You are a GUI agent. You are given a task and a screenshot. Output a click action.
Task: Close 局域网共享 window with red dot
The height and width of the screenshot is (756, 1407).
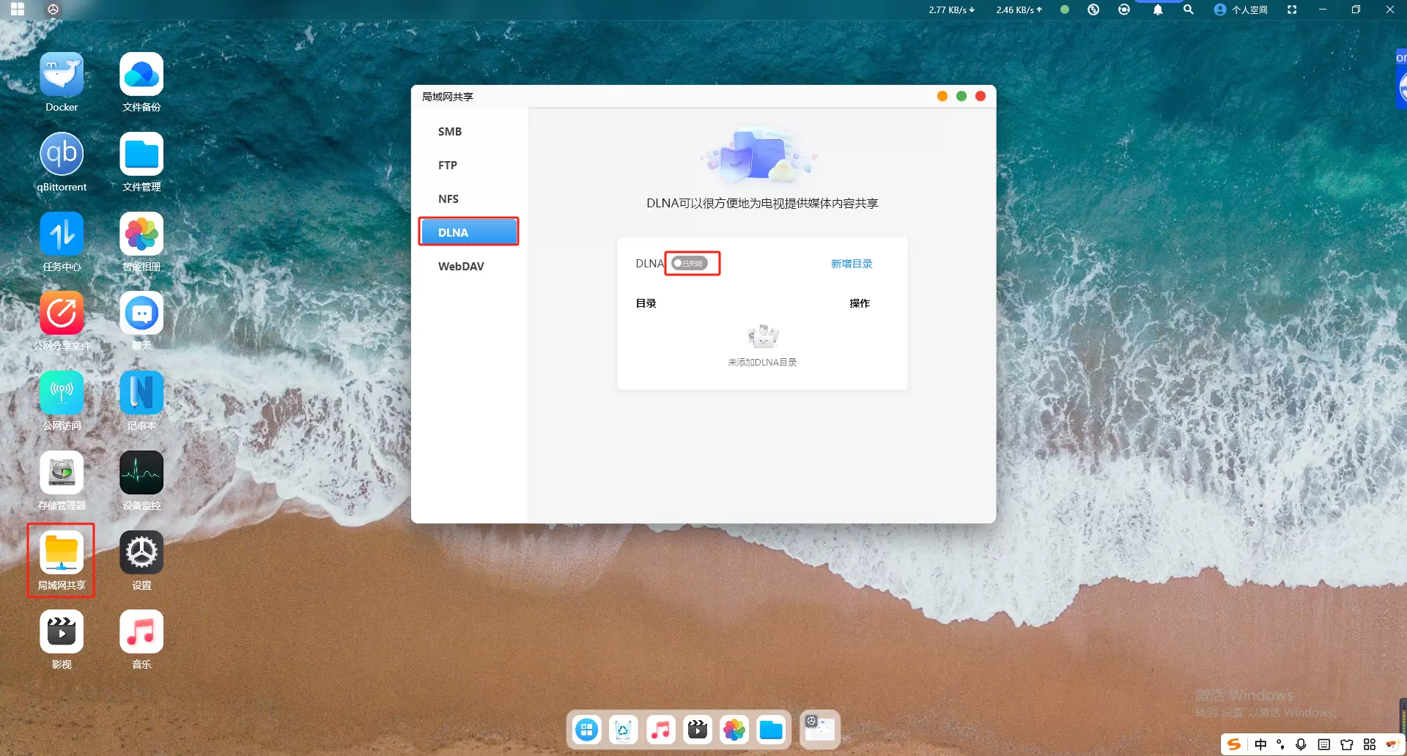(x=981, y=97)
